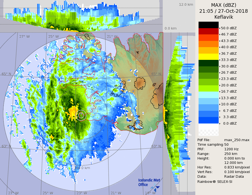This screenshot has height=195, width=252.
Task: Select the black 50.0 dBZ legend swatch
Action: point(208,25)
